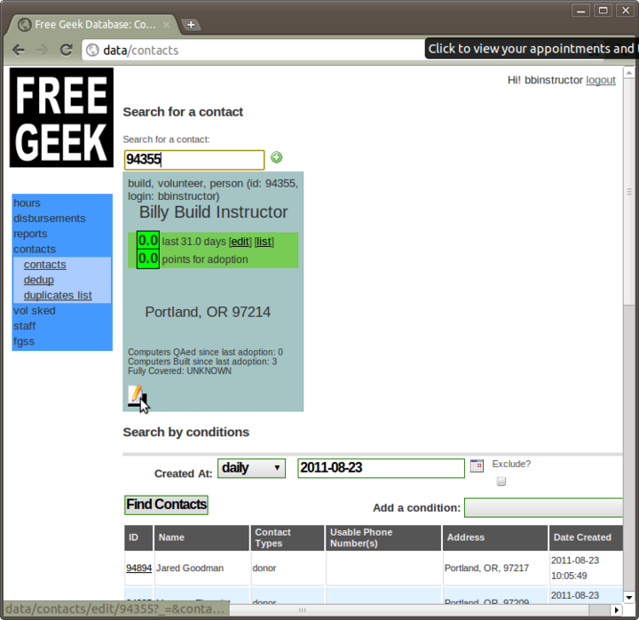Image resolution: width=639 pixels, height=620 pixels.
Task: Click the list link for hours
Action: click(x=264, y=242)
